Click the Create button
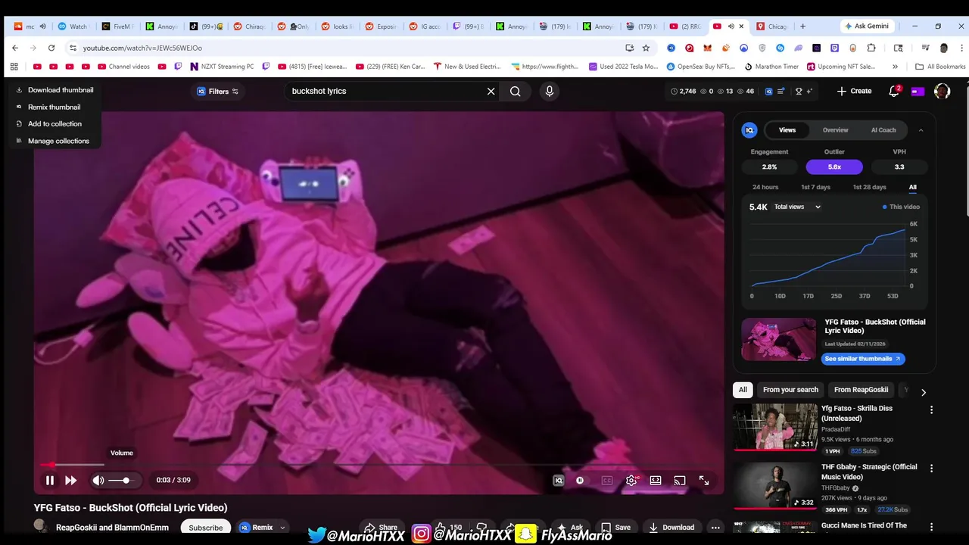 click(855, 91)
